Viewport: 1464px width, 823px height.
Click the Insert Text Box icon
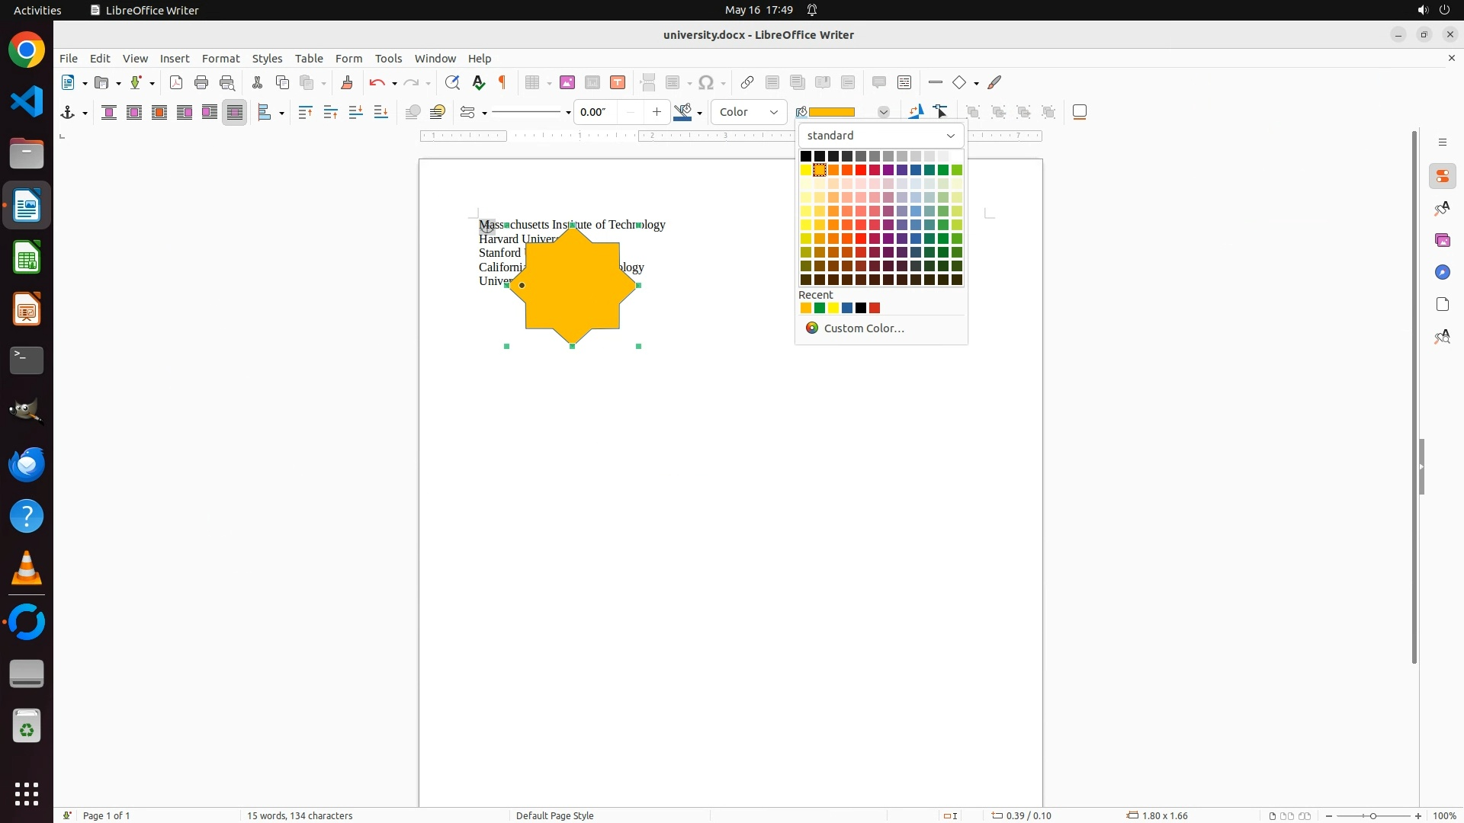[x=618, y=83]
